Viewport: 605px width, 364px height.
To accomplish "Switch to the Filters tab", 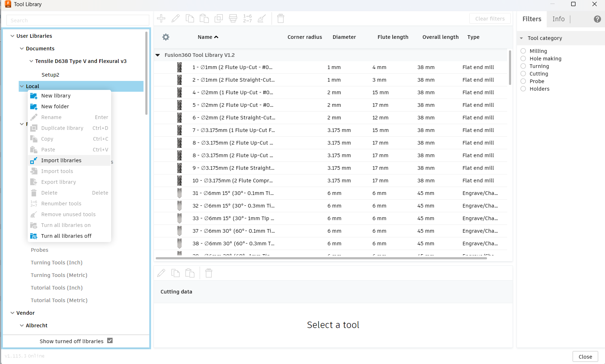I will coord(532,19).
